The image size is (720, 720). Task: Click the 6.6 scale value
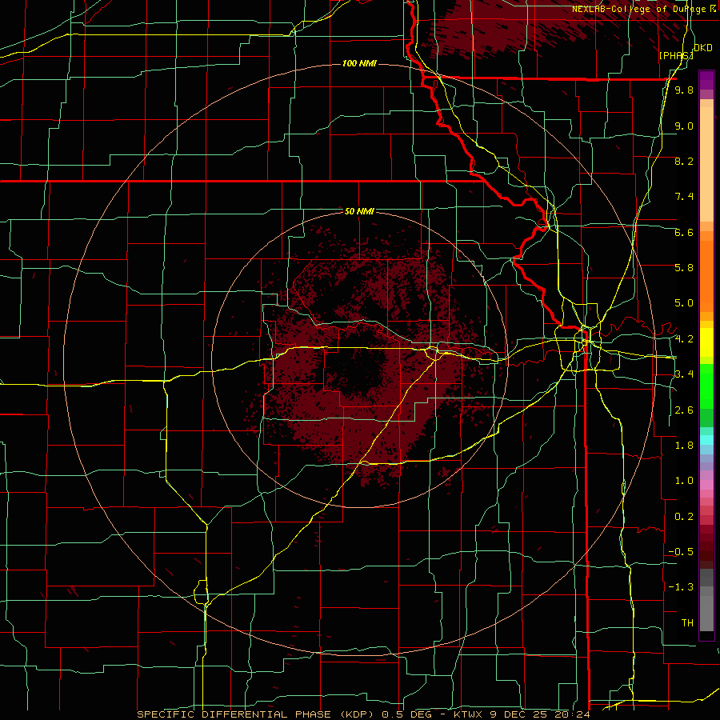pyautogui.click(x=684, y=232)
